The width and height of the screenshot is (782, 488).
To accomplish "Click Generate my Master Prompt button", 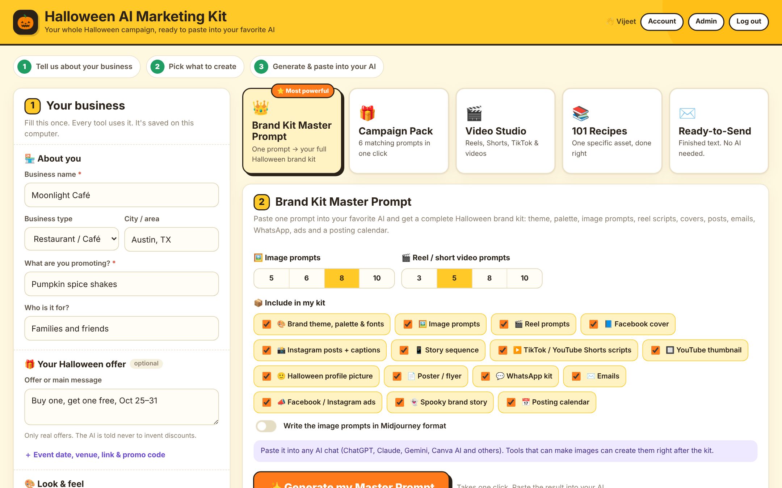I will (351, 480).
